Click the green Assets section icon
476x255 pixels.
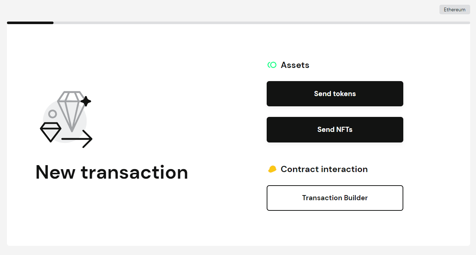click(x=272, y=65)
